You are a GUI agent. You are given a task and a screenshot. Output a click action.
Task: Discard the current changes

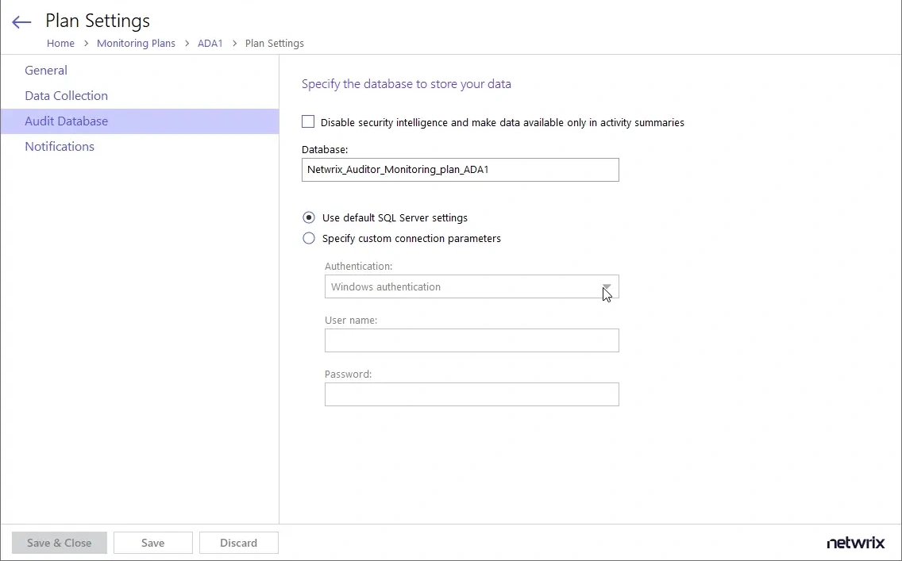click(x=238, y=543)
